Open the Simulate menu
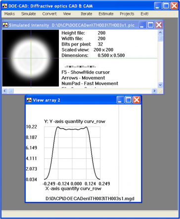Image resolution: width=180 pixels, height=219 pixels. tap(28, 14)
